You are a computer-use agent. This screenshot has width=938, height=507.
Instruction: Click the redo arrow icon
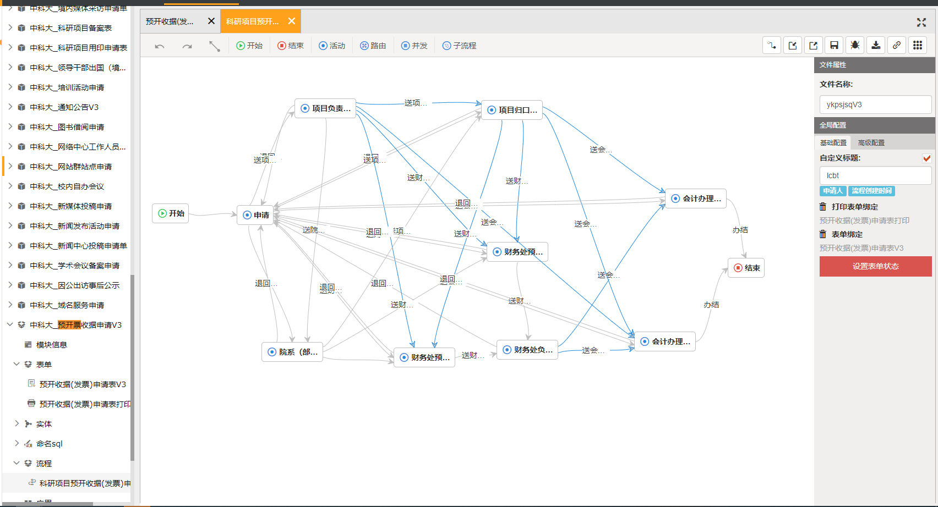coord(187,46)
